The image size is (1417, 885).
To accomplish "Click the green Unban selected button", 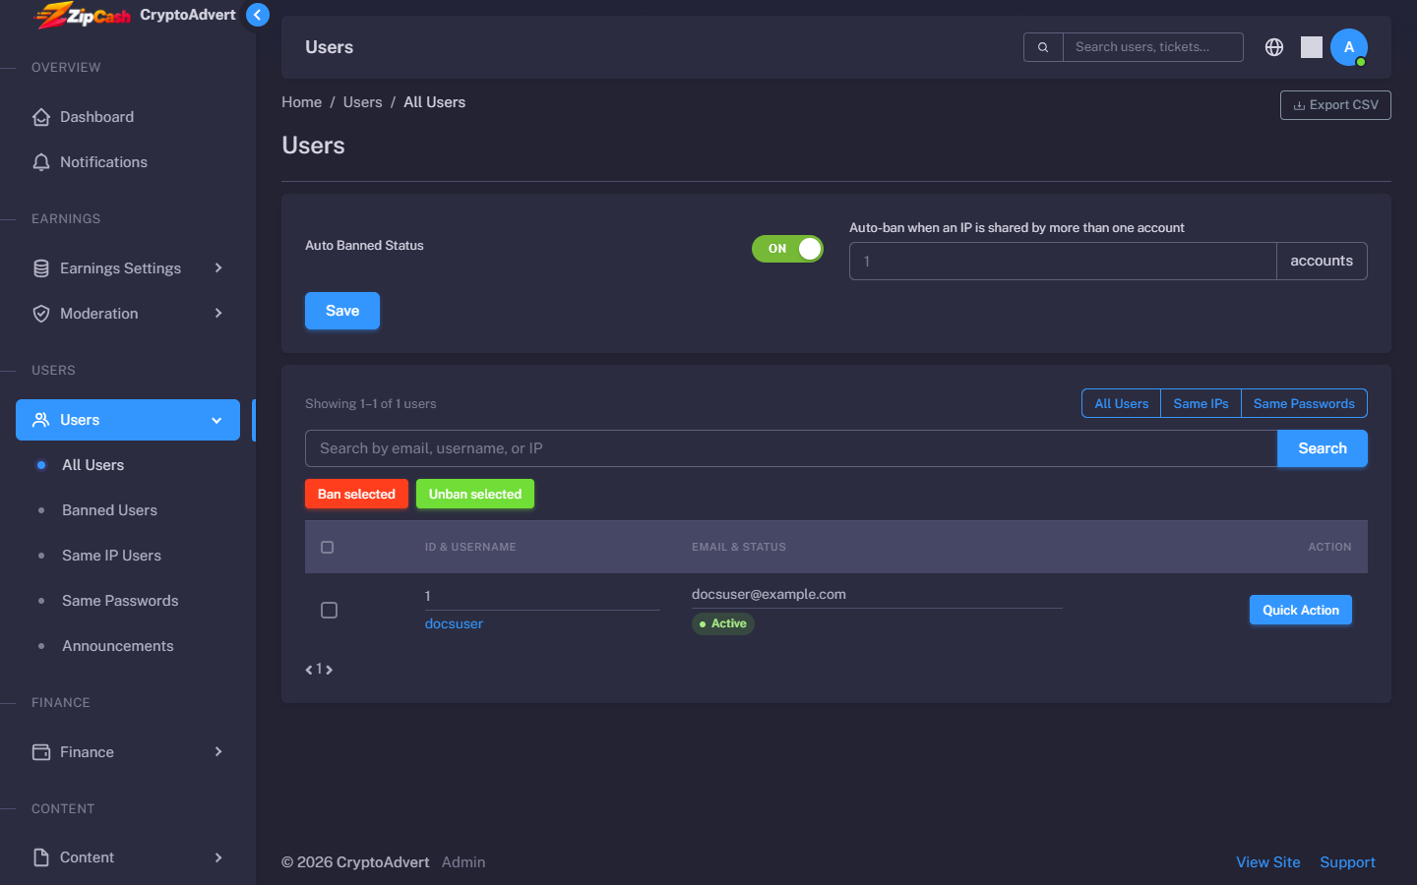I will 475,494.
